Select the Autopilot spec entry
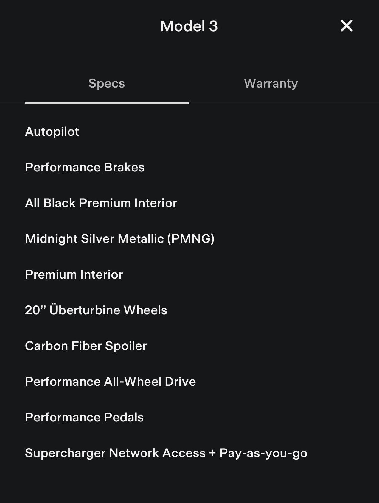This screenshot has height=503, width=379. (x=52, y=132)
